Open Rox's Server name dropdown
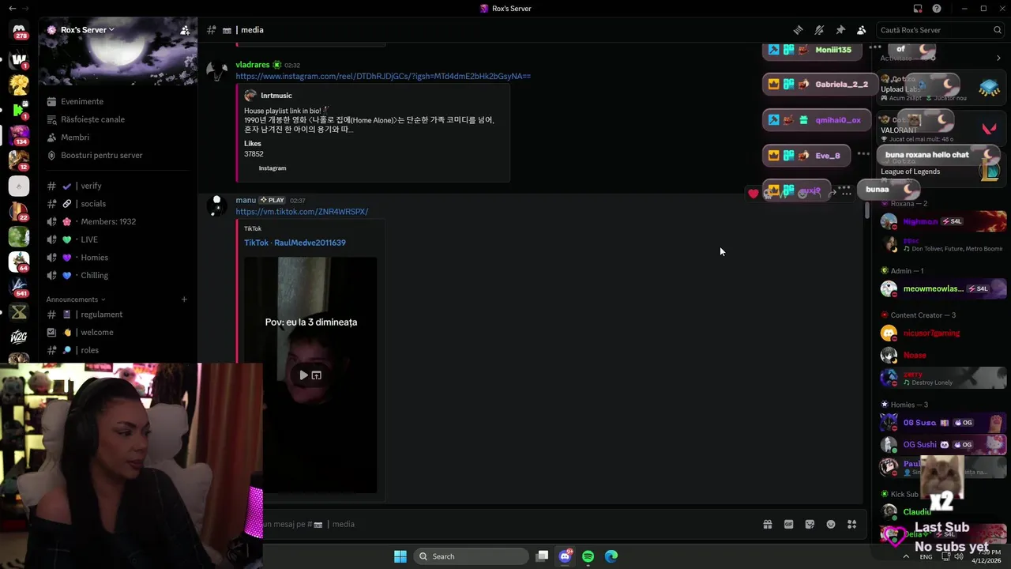 coord(87,30)
